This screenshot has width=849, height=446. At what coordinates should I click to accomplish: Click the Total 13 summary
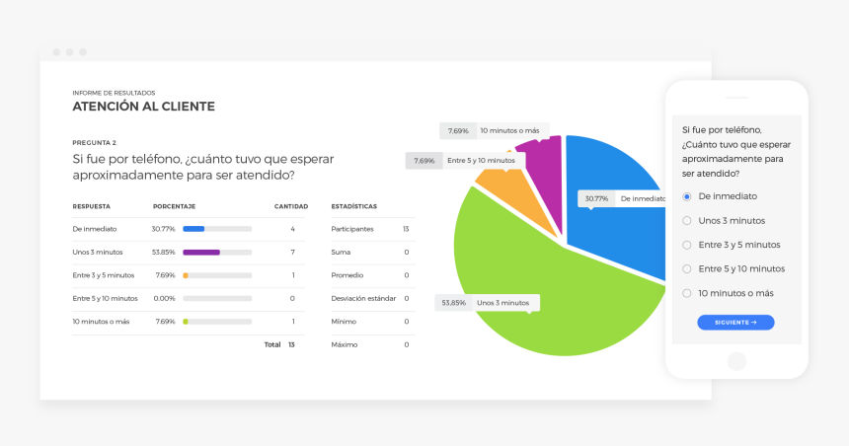(x=279, y=344)
